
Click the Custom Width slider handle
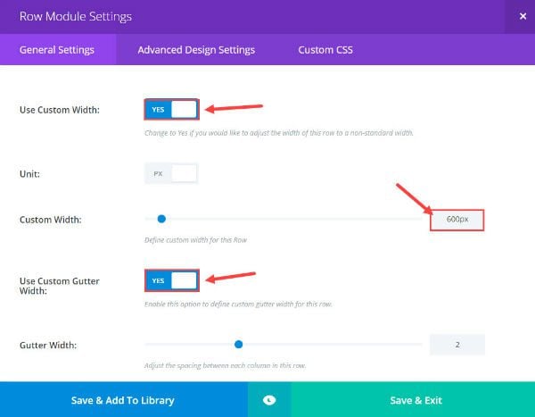(161, 219)
